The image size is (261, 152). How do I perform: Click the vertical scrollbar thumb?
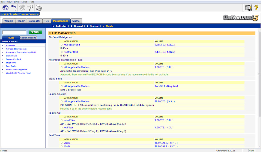tap(259, 74)
